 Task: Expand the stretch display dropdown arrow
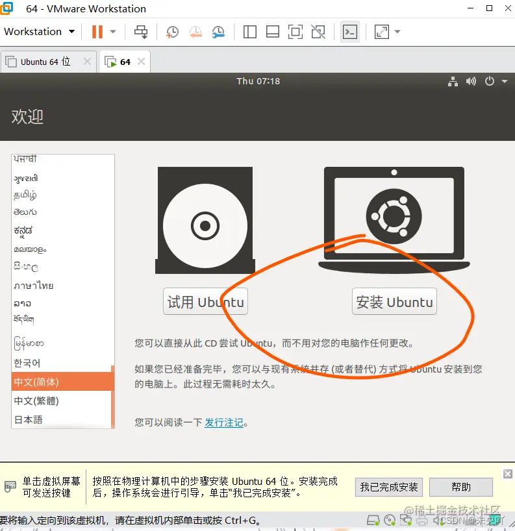[397, 32]
